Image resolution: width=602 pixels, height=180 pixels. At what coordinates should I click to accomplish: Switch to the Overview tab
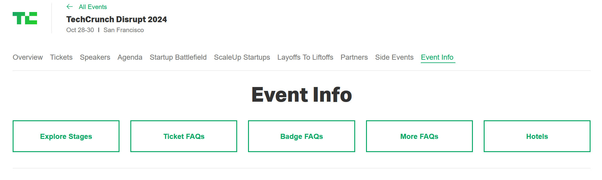pos(27,57)
